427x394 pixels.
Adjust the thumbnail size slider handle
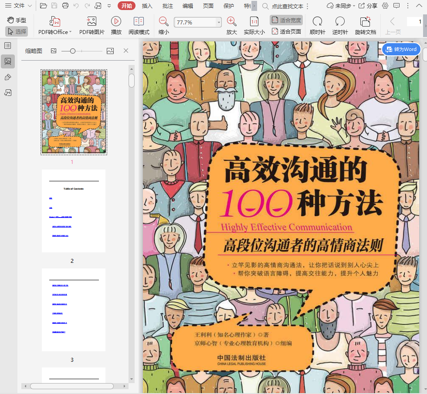click(73, 51)
